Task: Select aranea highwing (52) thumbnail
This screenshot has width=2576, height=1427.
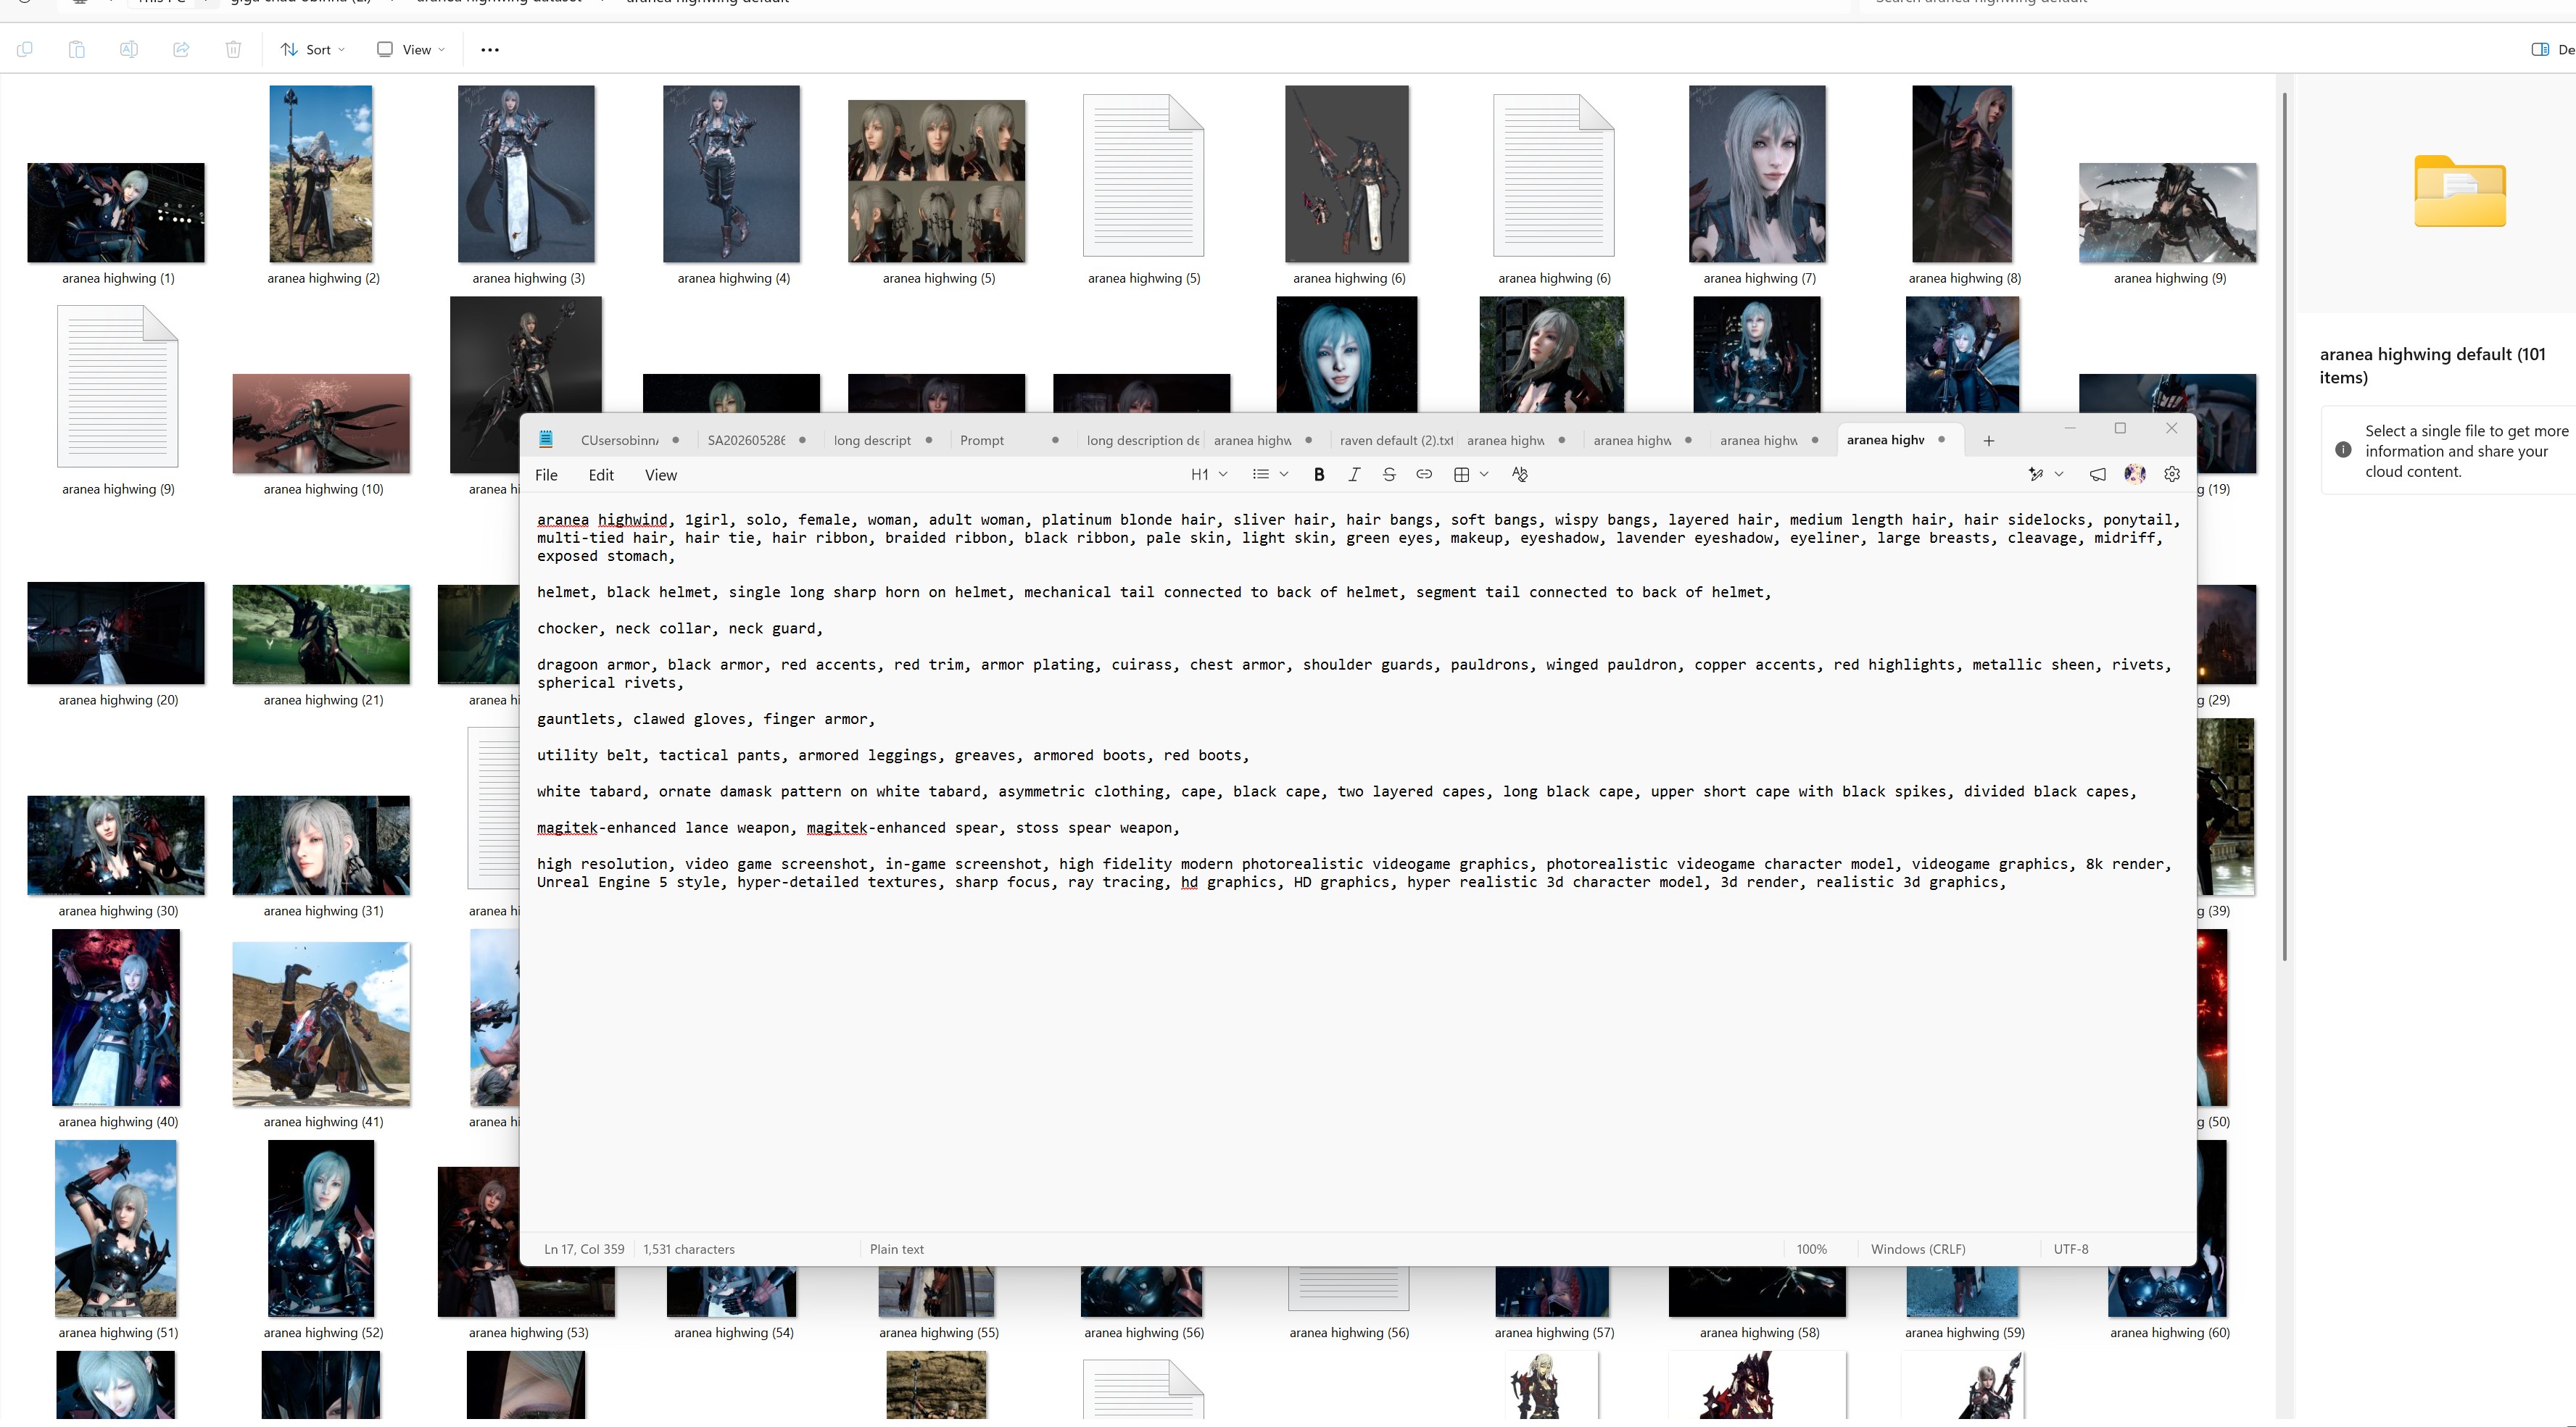Action: coord(321,1228)
